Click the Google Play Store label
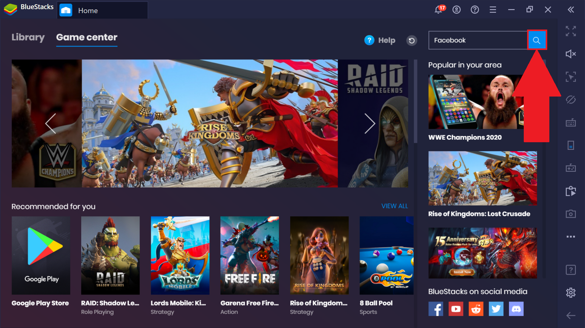This screenshot has height=328, width=585. (40, 303)
